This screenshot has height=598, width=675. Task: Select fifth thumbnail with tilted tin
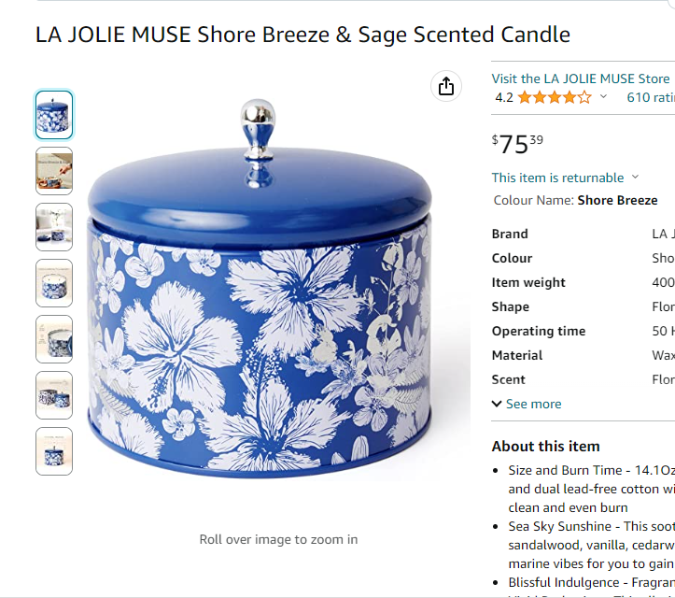point(54,339)
